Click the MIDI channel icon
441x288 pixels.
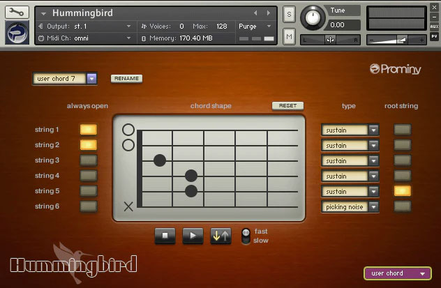(x=41, y=38)
